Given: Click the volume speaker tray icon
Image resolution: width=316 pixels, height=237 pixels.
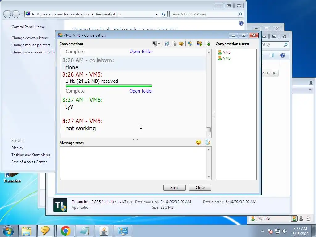Looking at the screenshot, I should (285, 231).
